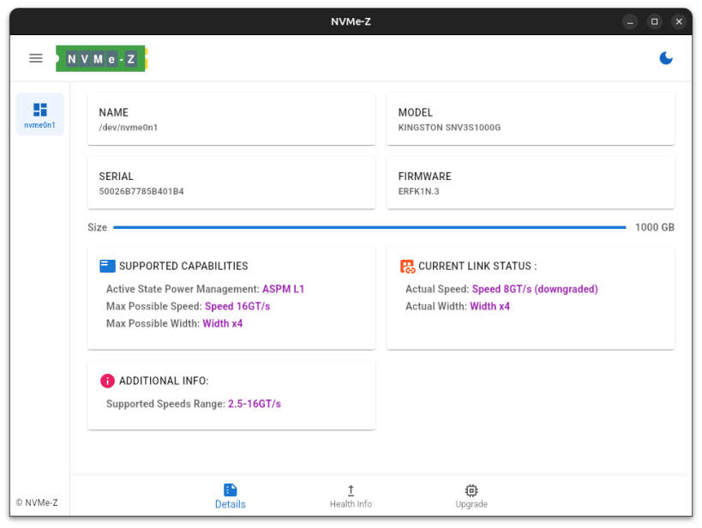
Task: Click the 2.5-16GT/s speeds range
Action: pyautogui.click(x=255, y=404)
